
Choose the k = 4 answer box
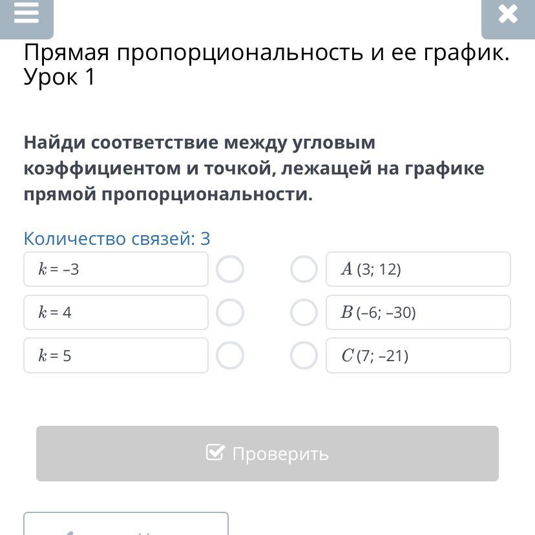(116, 313)
